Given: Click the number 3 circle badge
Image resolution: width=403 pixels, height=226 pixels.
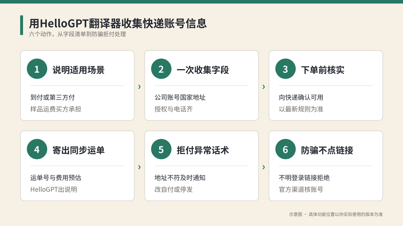Looking at the screenshot, I should [x=285, y=69].
